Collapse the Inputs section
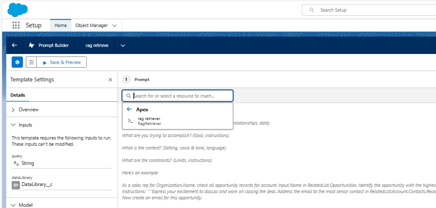Viewport: 436px width, 208px height. click(x=62, y=125)
